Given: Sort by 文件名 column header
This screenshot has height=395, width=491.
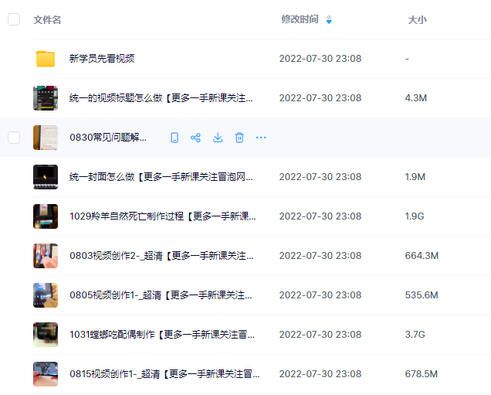Looking at the screenshot, I should pos(47,19).
